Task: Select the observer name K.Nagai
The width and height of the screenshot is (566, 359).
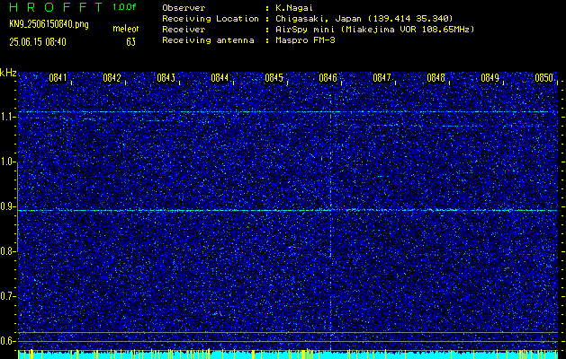Action: pyautogui.click(x=294, y=8)
